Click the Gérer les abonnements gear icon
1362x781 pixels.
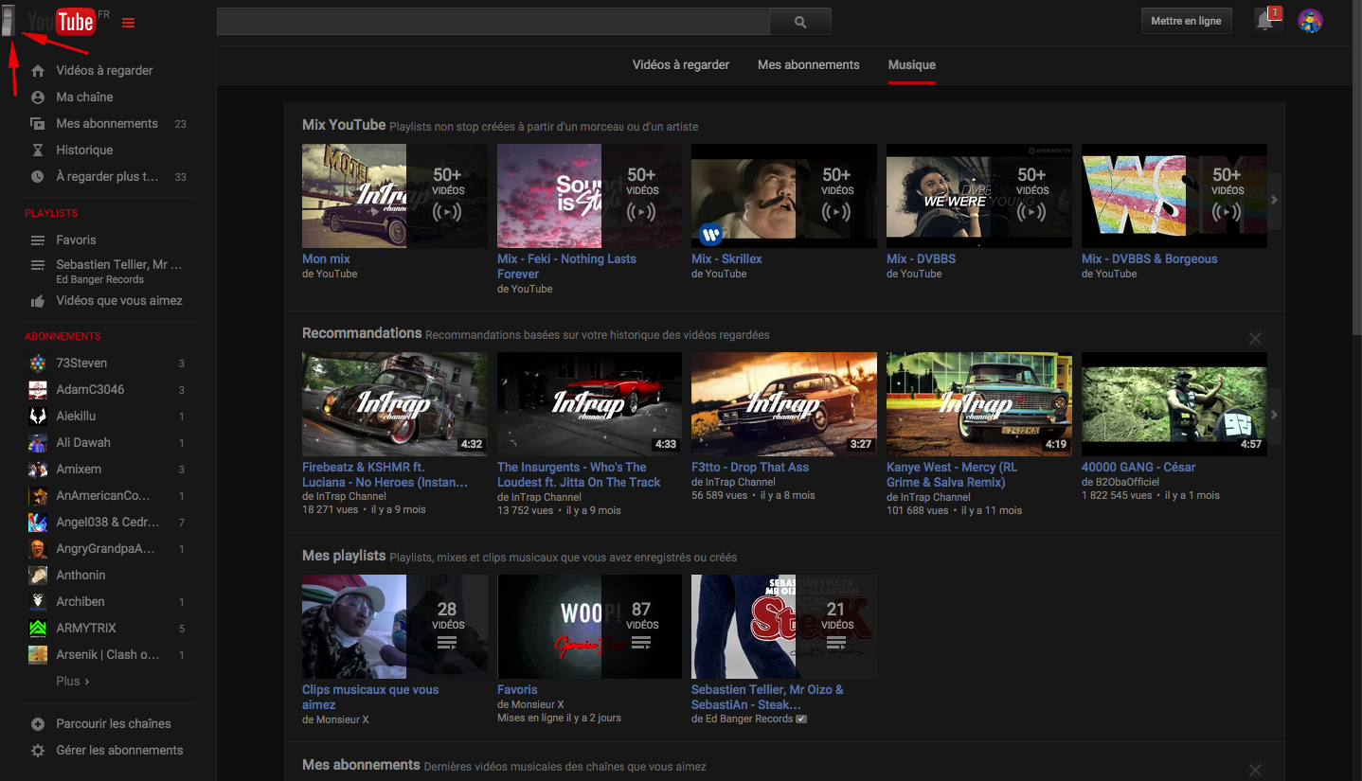(38, 751)
